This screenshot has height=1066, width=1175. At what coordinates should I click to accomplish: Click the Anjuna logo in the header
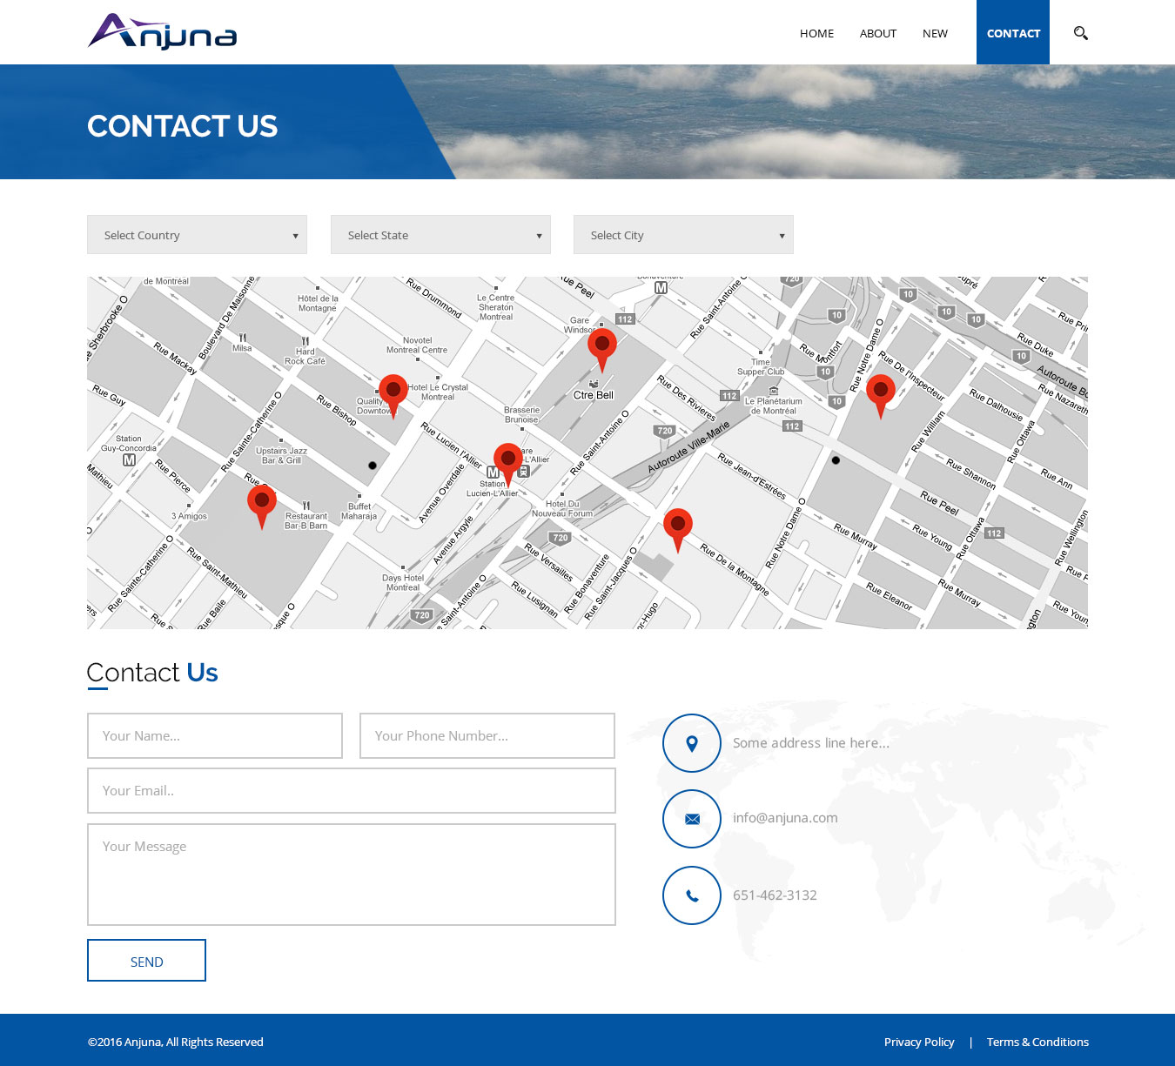pos(162,32)
